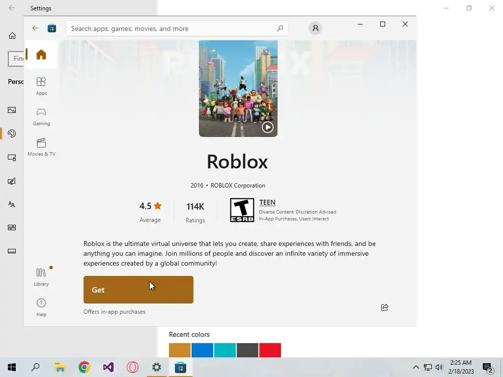Viewport: 503px width, 377px height.
Task: Pick the dark gray recent color swatch
Action: [248, 350]
